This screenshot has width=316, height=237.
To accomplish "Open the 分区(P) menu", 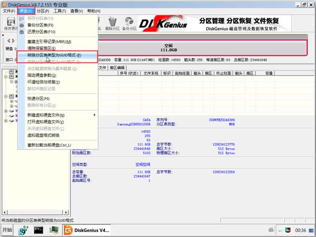I will pyautogui.click(x=43, y=11).
